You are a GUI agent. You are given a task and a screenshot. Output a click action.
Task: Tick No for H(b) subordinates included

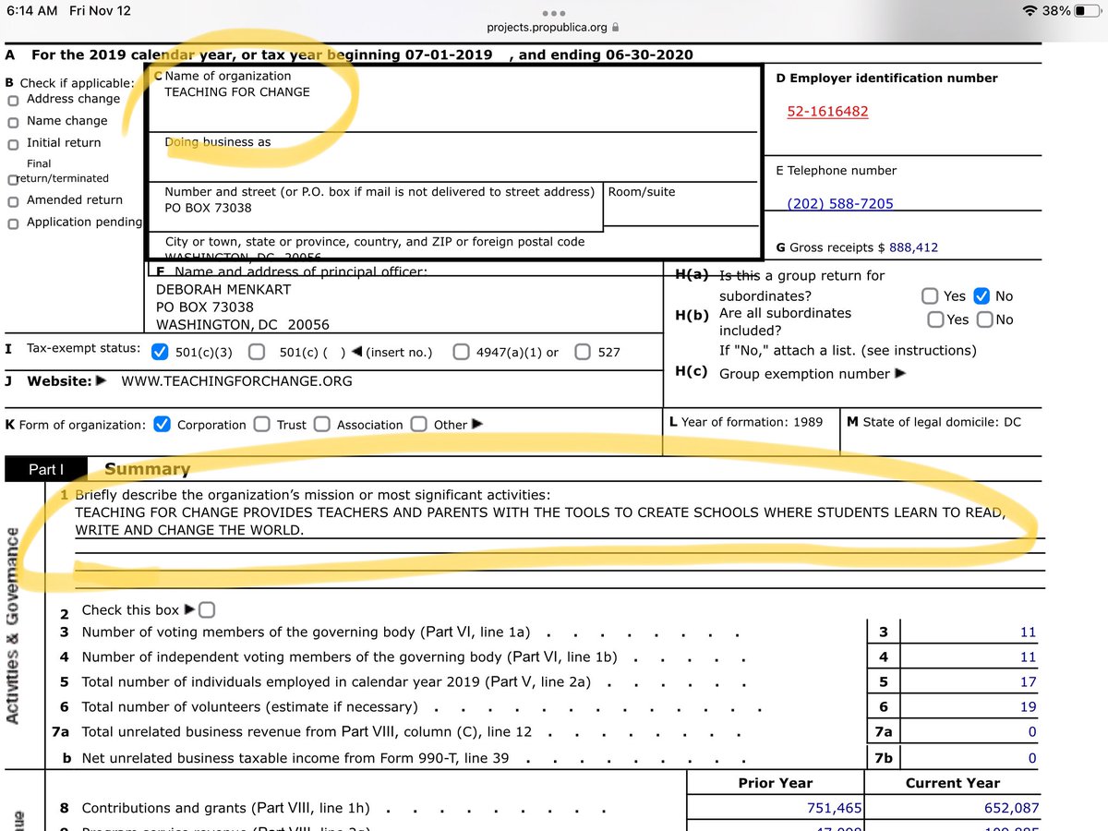click(x=984, y=319)
